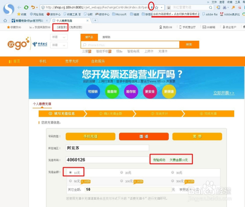Click the 请登录 login link

click(x=62, y=27)
